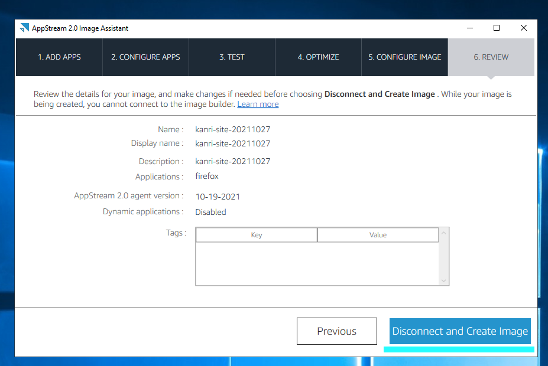Close the Image Assistant window
The image size is (548, 366).
click(x=524, y=28)
